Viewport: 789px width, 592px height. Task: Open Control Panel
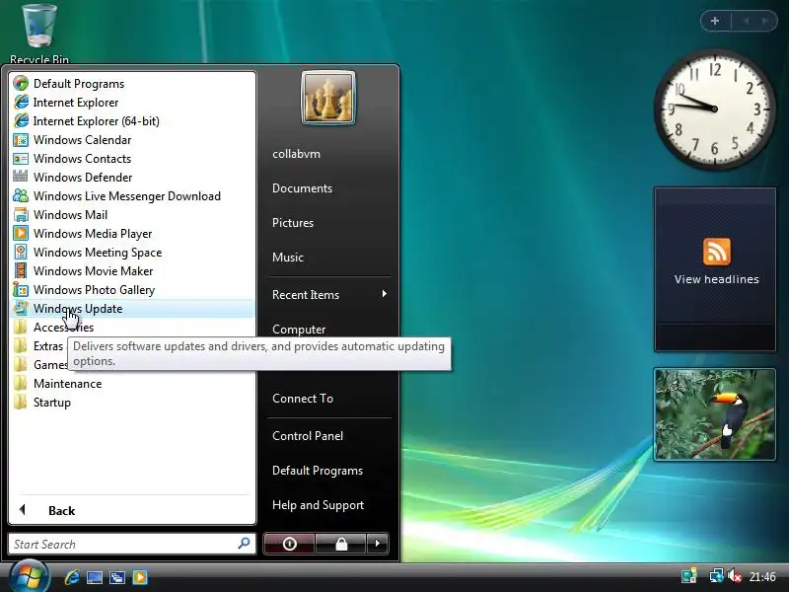tap(308, 436)
